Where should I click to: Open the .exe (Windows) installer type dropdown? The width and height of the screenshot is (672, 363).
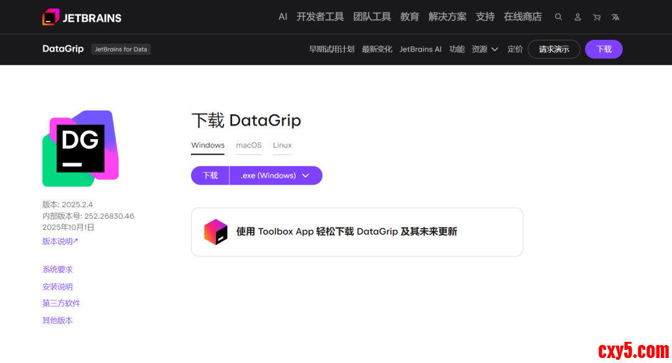point(276,176)
